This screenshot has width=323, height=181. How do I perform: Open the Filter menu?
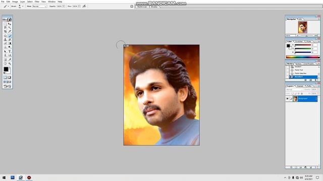[x=37, y=2]
